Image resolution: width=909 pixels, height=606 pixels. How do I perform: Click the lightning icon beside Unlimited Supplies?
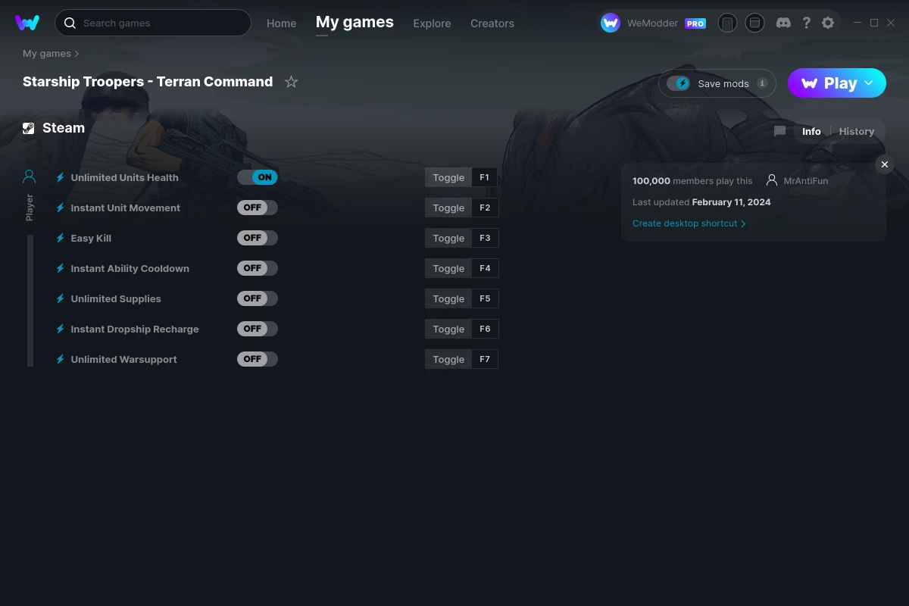click(x=61, y=298)
